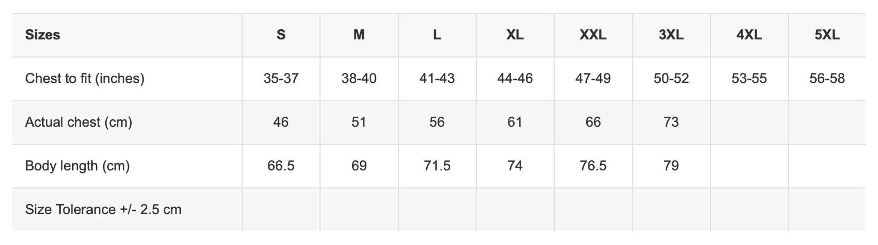Select the M size column header

tap(359, 35)
